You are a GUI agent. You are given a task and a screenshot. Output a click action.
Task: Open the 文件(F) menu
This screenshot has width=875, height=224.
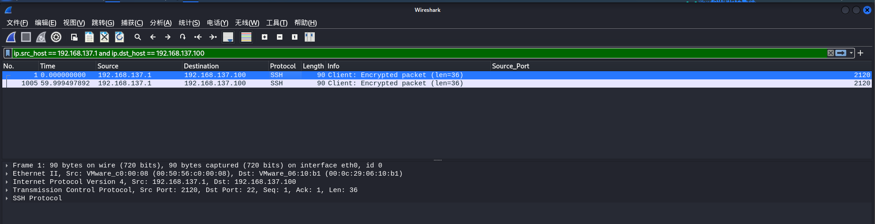point(17,23)
